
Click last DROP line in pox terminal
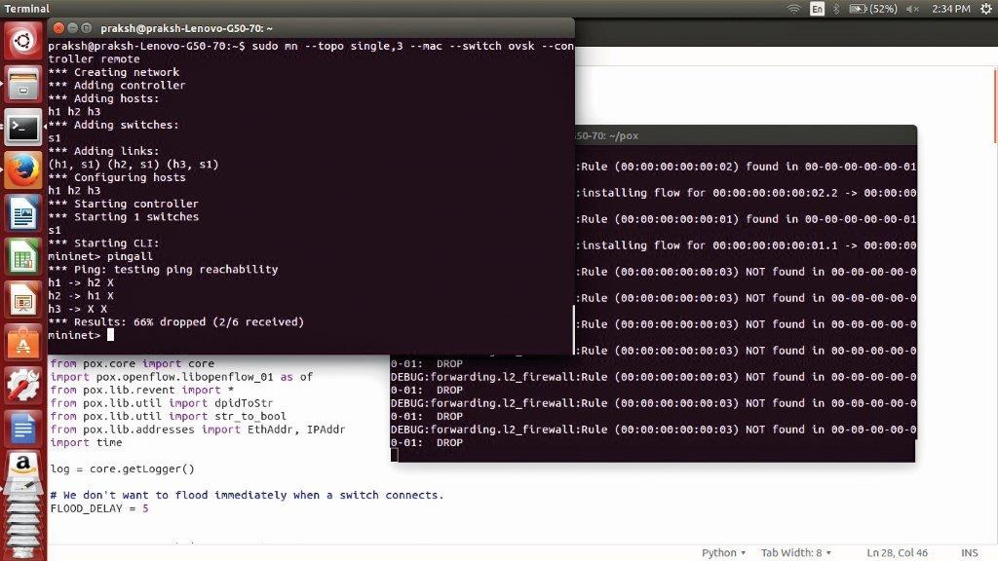point(427,443)
